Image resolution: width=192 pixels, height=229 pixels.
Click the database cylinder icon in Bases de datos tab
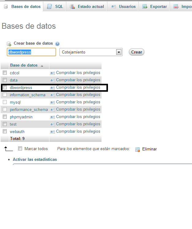click(6, 6)
